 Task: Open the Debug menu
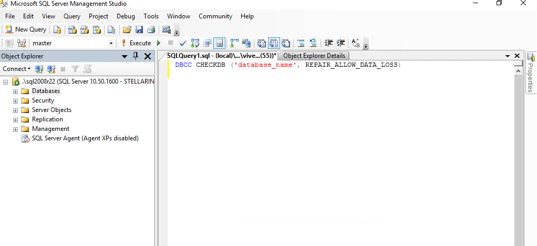coord(126,16)
